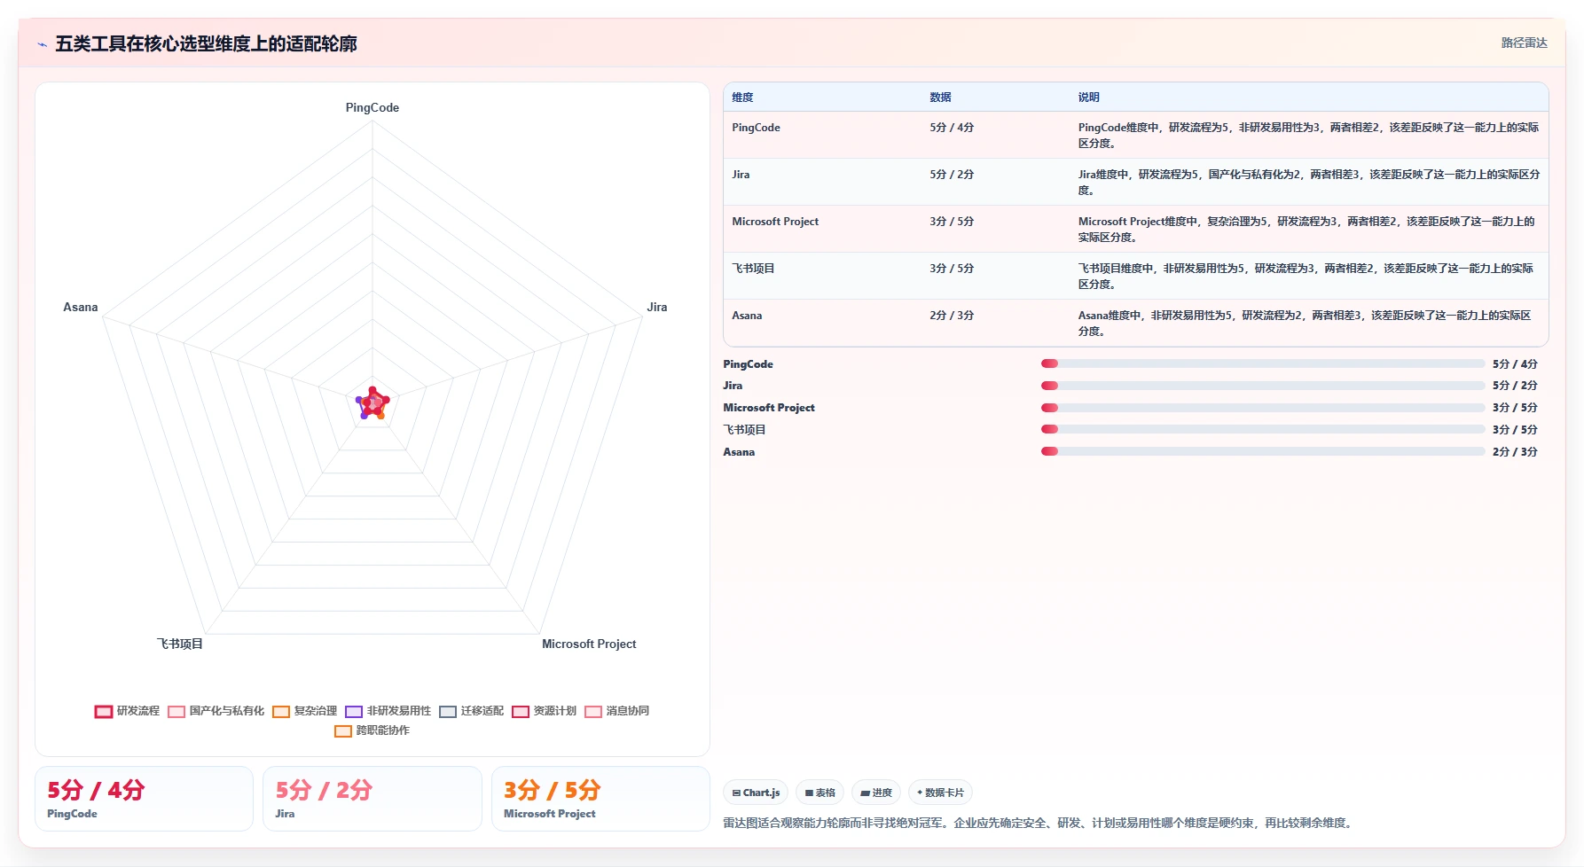Toggle the 资源计划 legend series
Image resolution: width=1584 pixels, height=867 pixels.
point(544,711)
